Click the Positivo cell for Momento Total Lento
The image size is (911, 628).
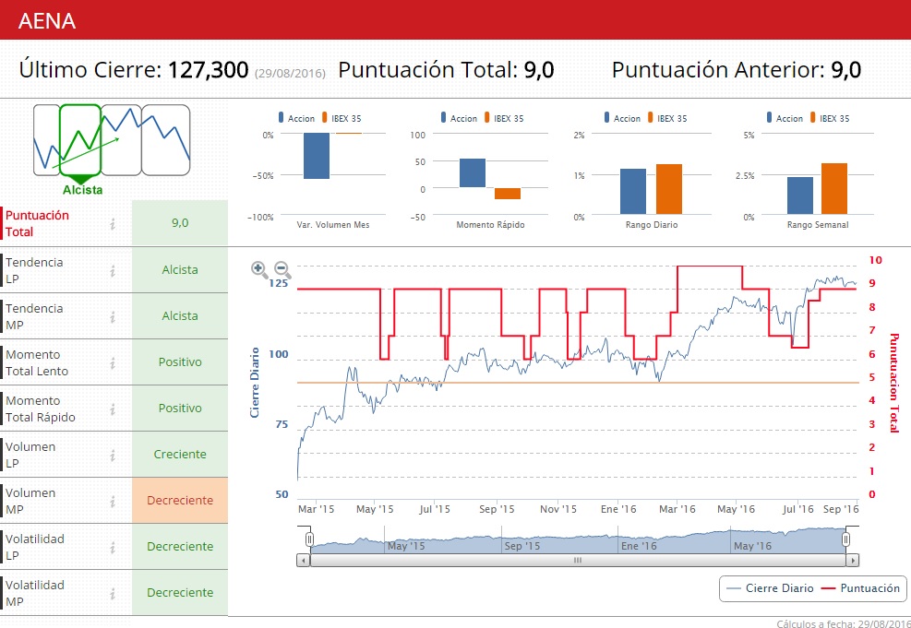pyautogui.click(x=180, y=362)
